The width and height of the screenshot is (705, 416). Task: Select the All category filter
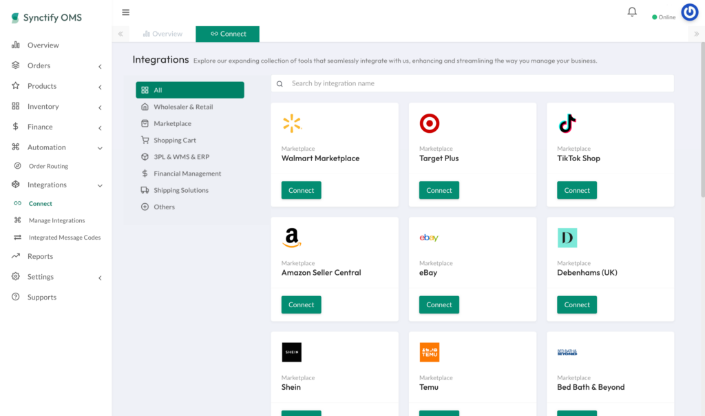(190, 90)
